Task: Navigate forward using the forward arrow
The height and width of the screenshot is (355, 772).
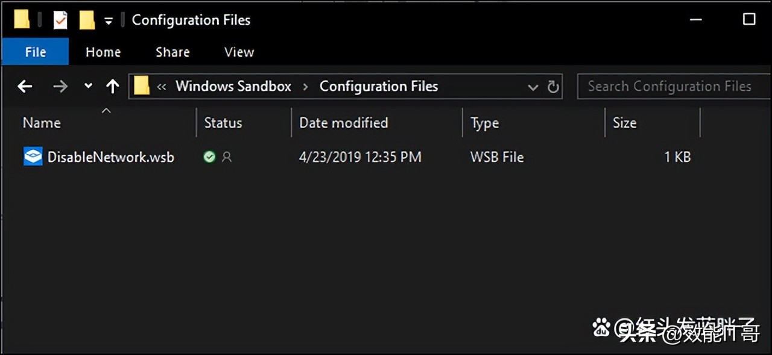Action: coord(60,86)
